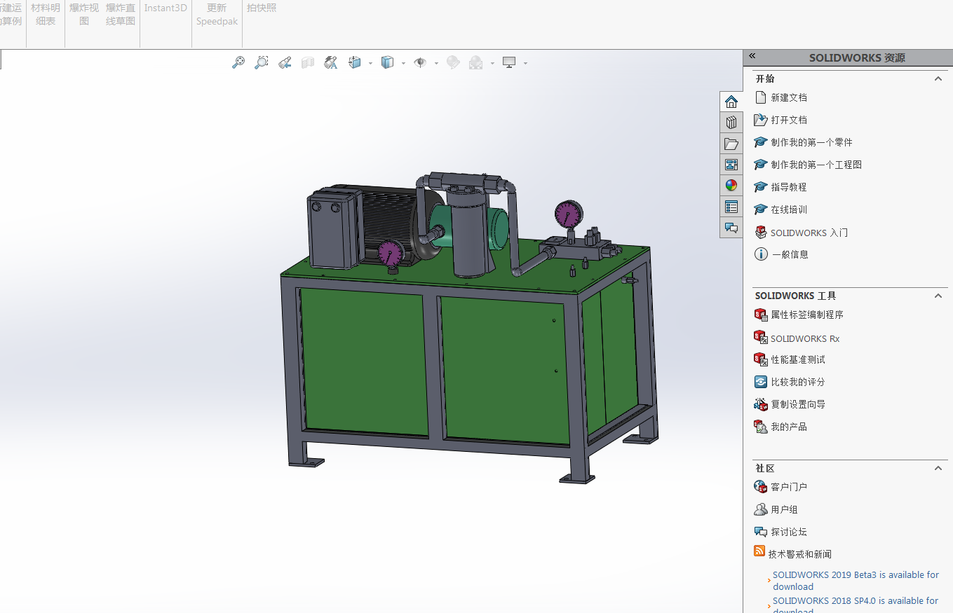Open the Appearances color ball tab
The image size is (953, 613).
[731, 186]
